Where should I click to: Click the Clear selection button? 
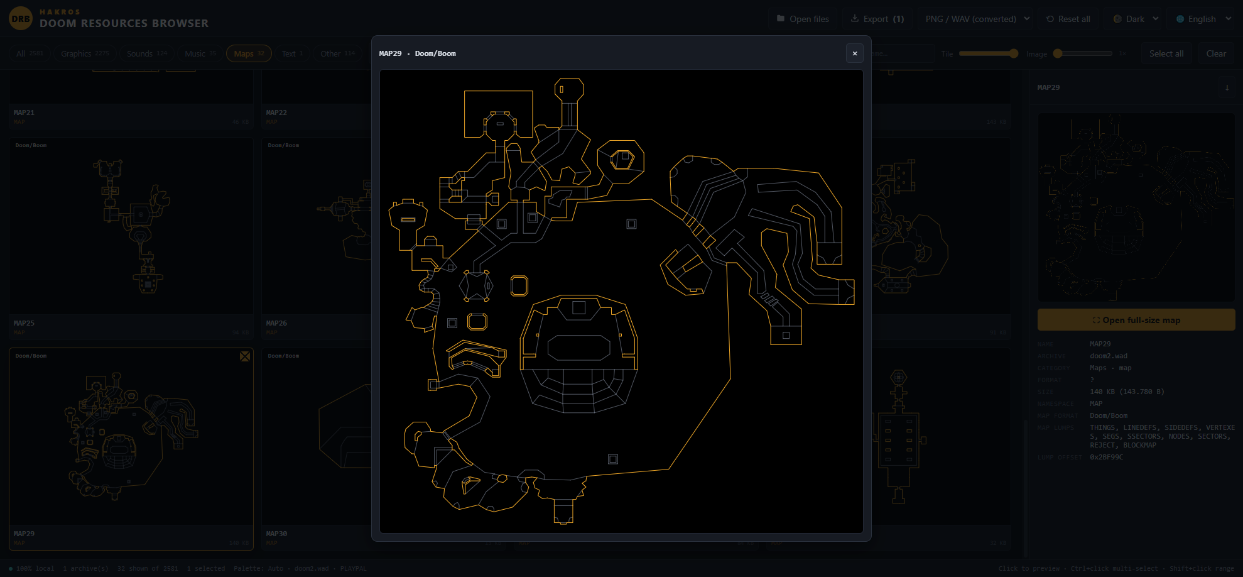1216,53
